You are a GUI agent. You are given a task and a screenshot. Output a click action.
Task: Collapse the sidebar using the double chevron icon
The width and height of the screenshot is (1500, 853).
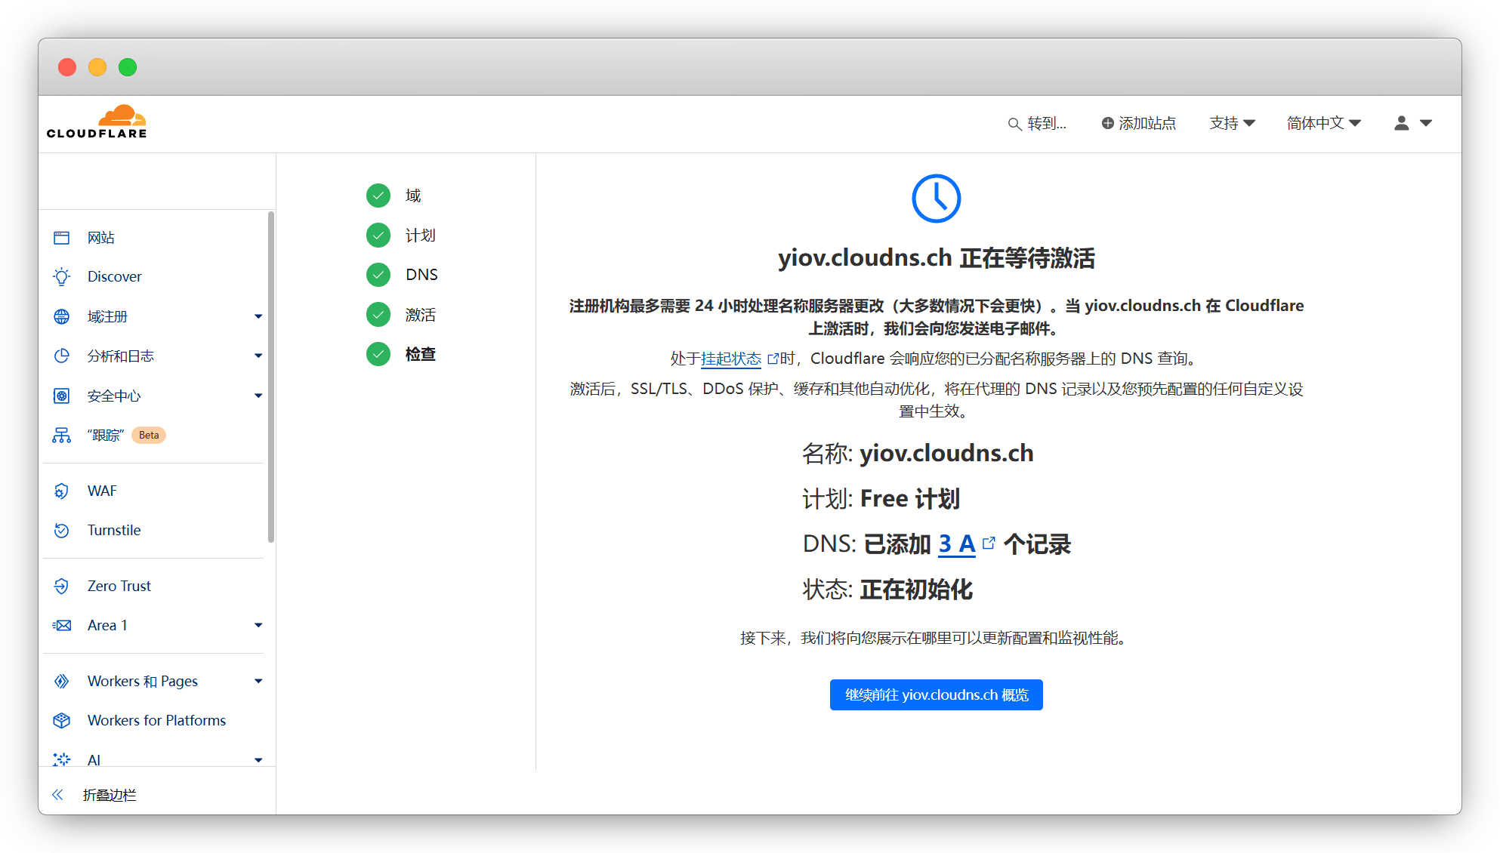(x=58, y=795)
